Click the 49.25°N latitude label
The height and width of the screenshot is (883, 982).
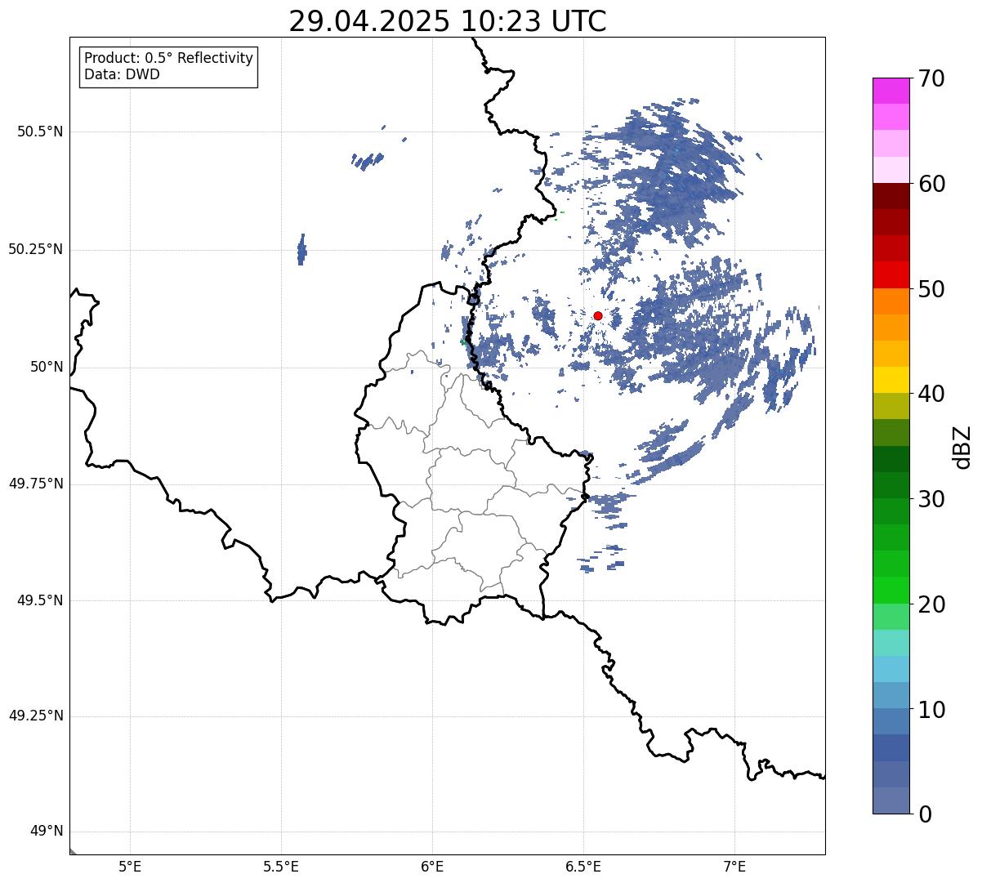point(36,716)
